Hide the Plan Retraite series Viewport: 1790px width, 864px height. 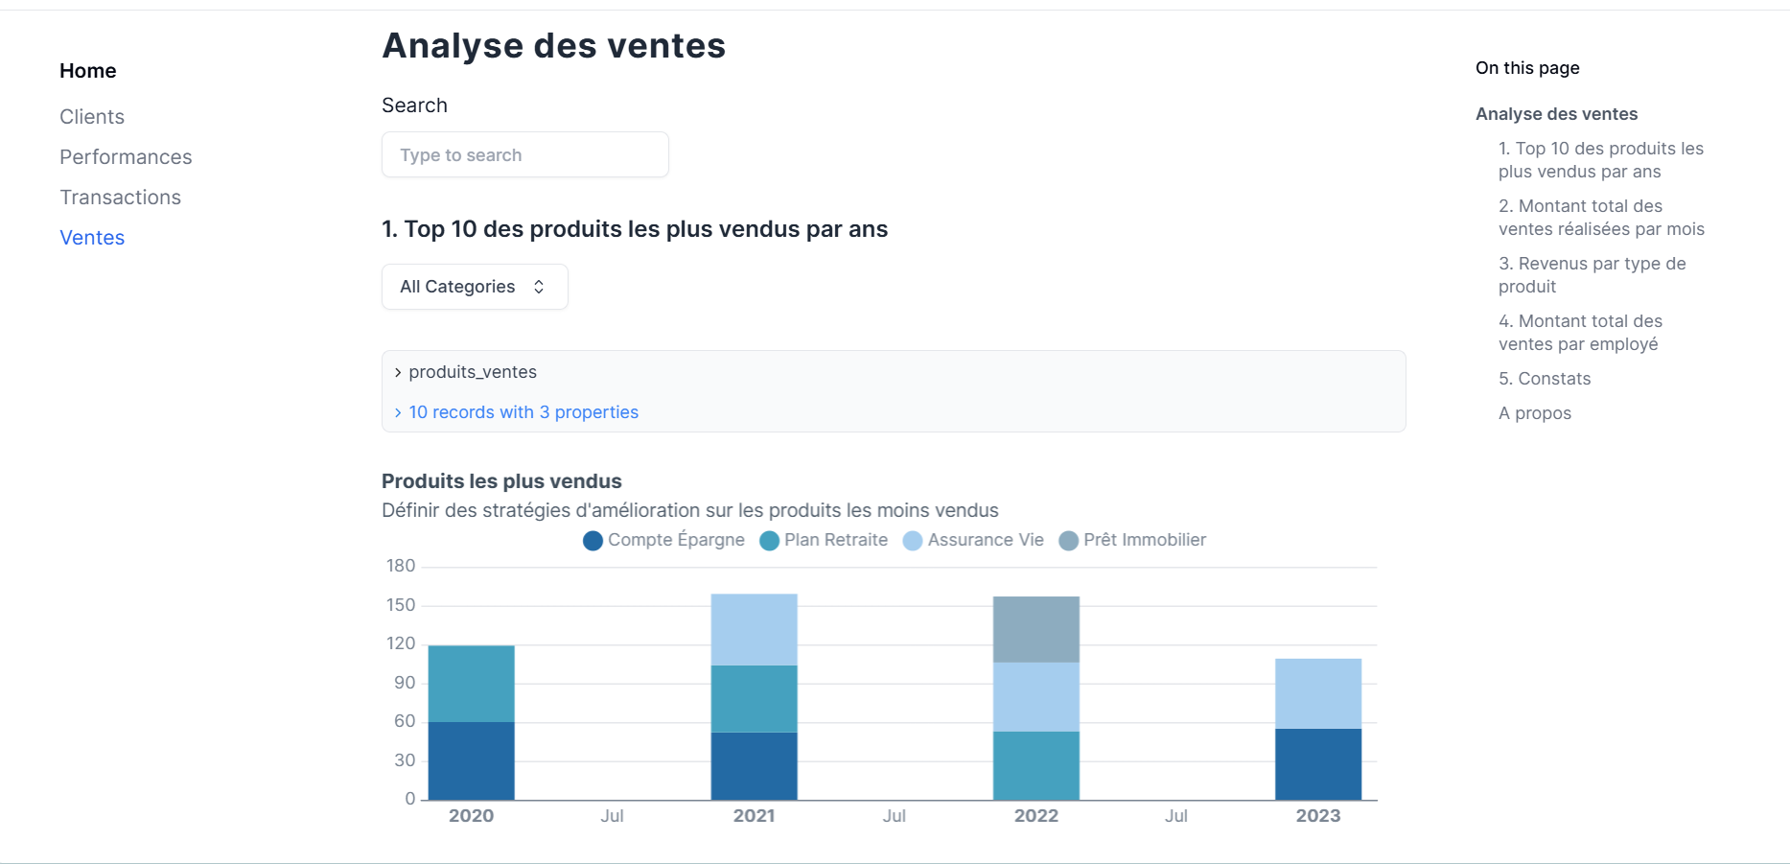point(823,540)
